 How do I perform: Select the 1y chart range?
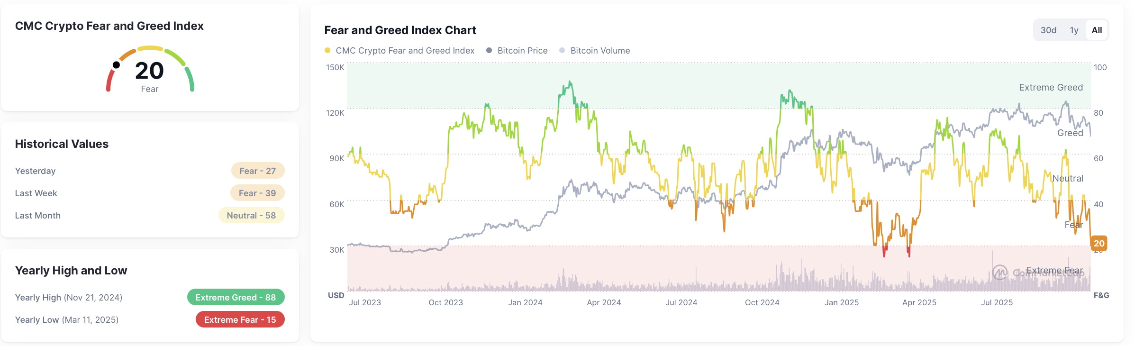[x=1074, y=30]
